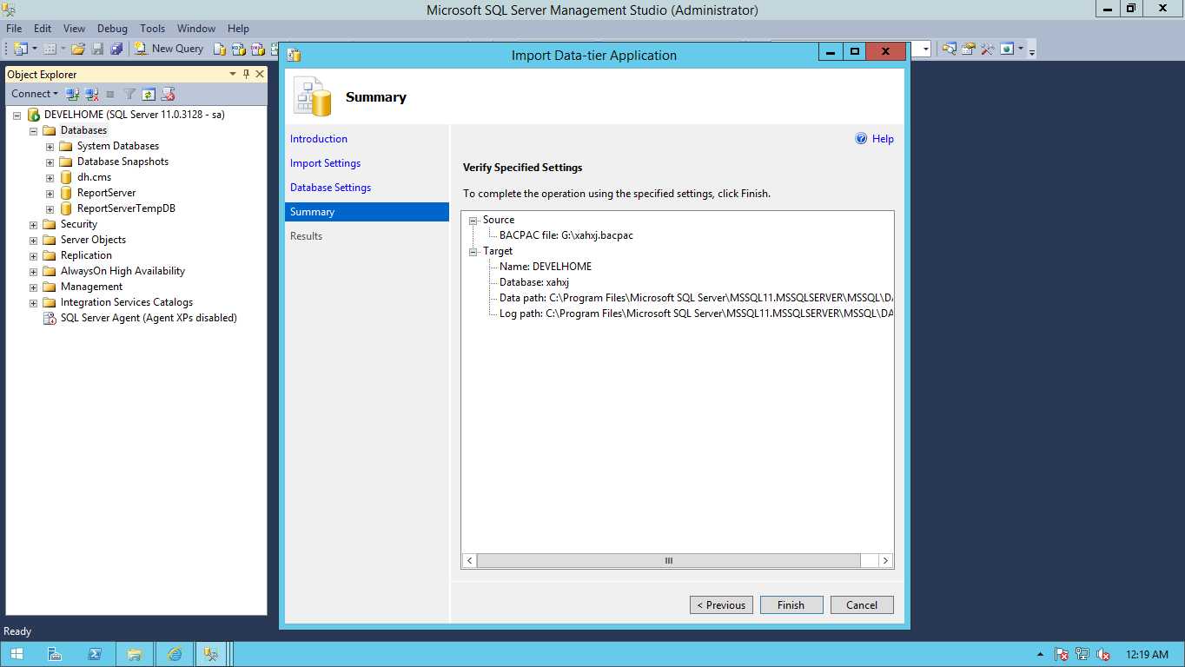This screenshot has width=1185, height=667.
Task: Expand the Replication folder
Action: point(33,255)
